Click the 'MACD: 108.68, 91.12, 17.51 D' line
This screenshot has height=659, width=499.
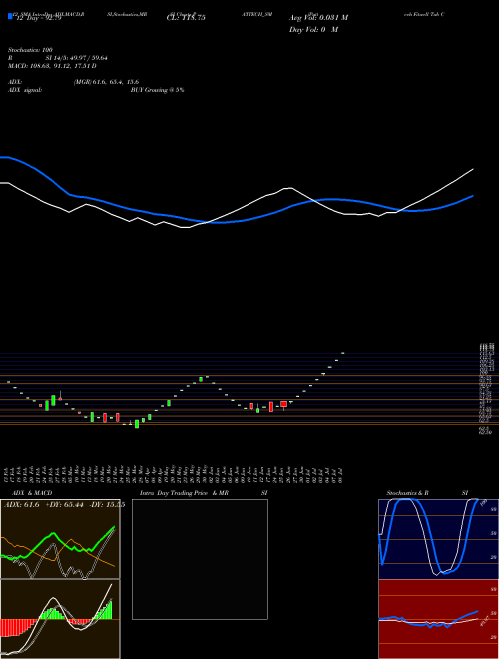coord(52,66)
